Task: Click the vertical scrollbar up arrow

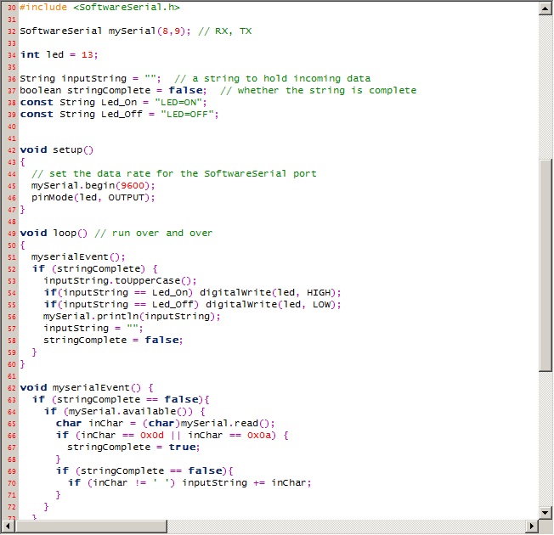Action: point(546,8)
